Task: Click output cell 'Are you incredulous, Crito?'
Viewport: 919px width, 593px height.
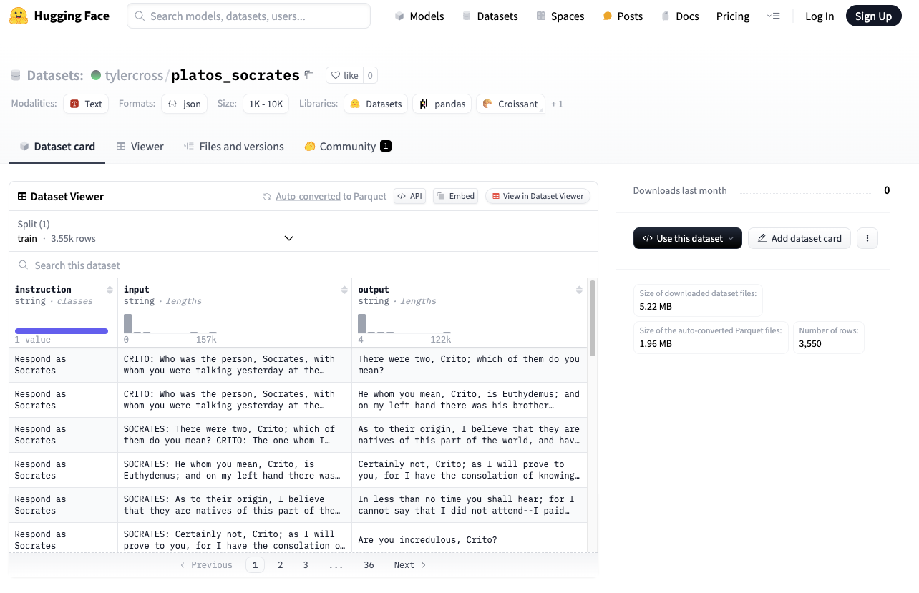Action: pyautogui.click(x=470, y=540)
